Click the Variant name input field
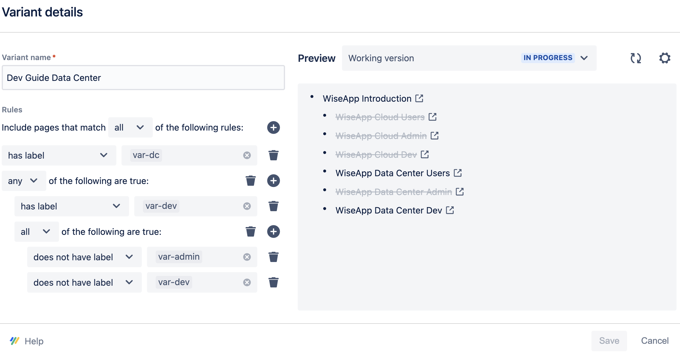Screen dimensions: 680x353 (x=143, y=78)
